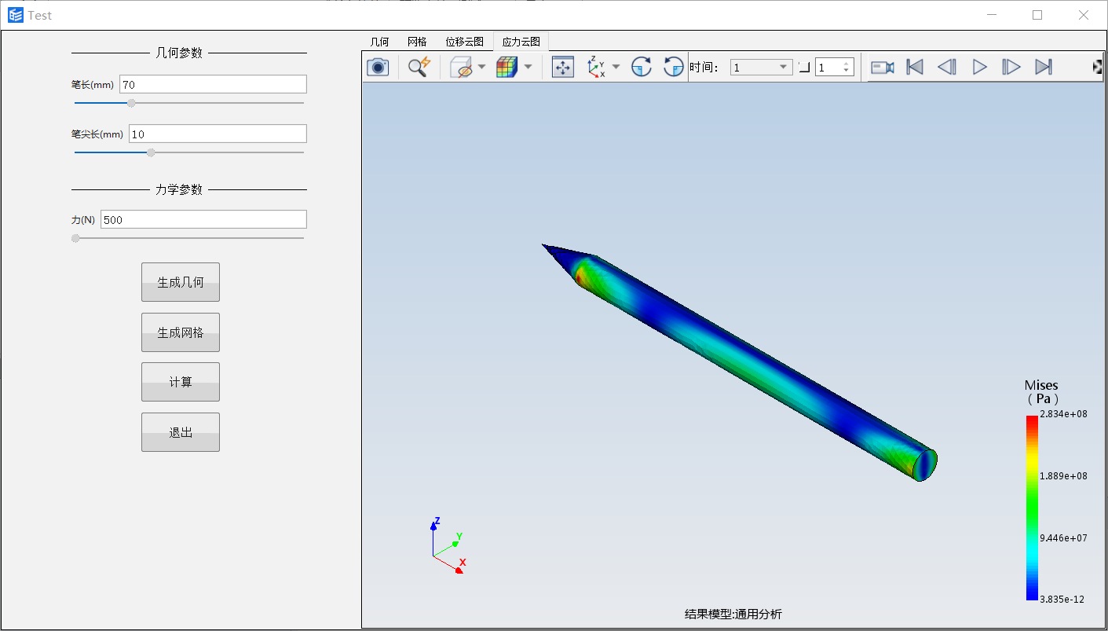Click the 退出 button

(181, 432)
